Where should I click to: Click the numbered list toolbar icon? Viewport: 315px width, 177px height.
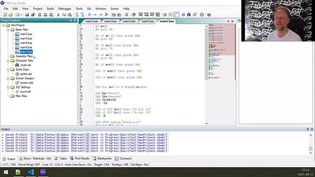click(170, 15)
